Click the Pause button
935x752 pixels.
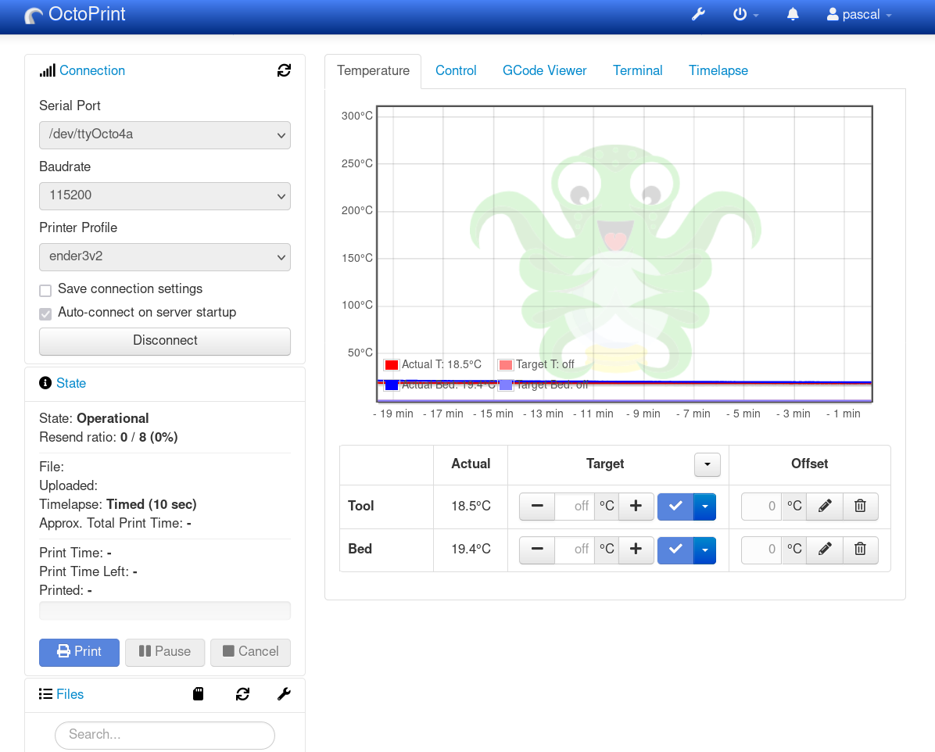[x=165, y=653]
